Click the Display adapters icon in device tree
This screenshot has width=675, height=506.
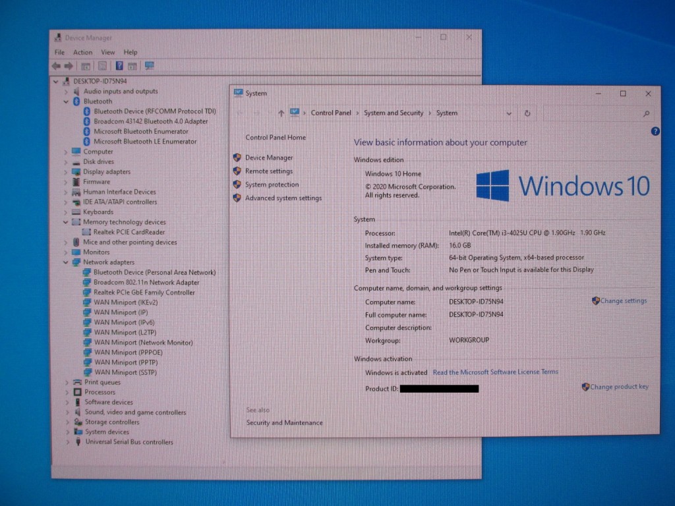[76, 172]
